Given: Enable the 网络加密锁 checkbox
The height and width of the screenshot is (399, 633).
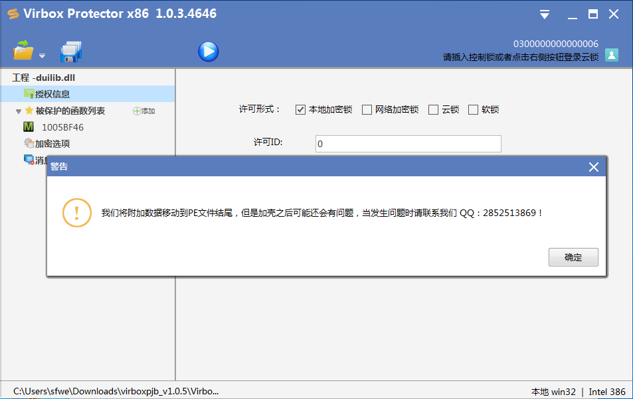Looking at the screenshot, I should pyautogui.click(x=367, y=109).
